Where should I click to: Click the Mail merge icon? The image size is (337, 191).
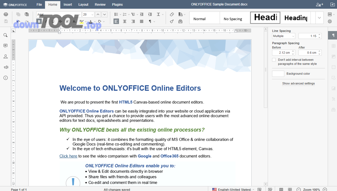click(x=180, y=21)
